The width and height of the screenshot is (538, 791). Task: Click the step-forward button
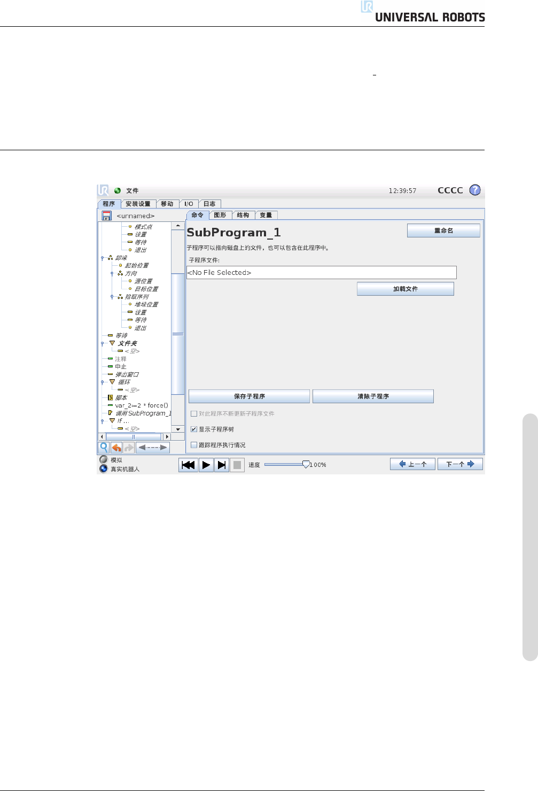(x=221, y=465)
